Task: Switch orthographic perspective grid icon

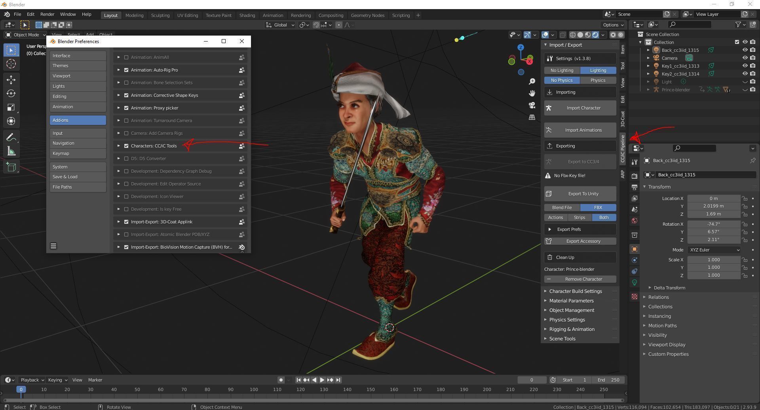Action: click(532, 117)
